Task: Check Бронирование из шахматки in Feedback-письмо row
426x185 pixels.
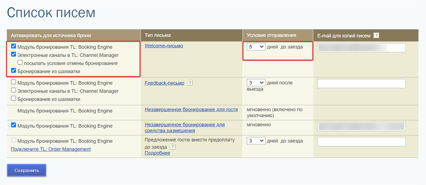Action: tap(13, 99)
